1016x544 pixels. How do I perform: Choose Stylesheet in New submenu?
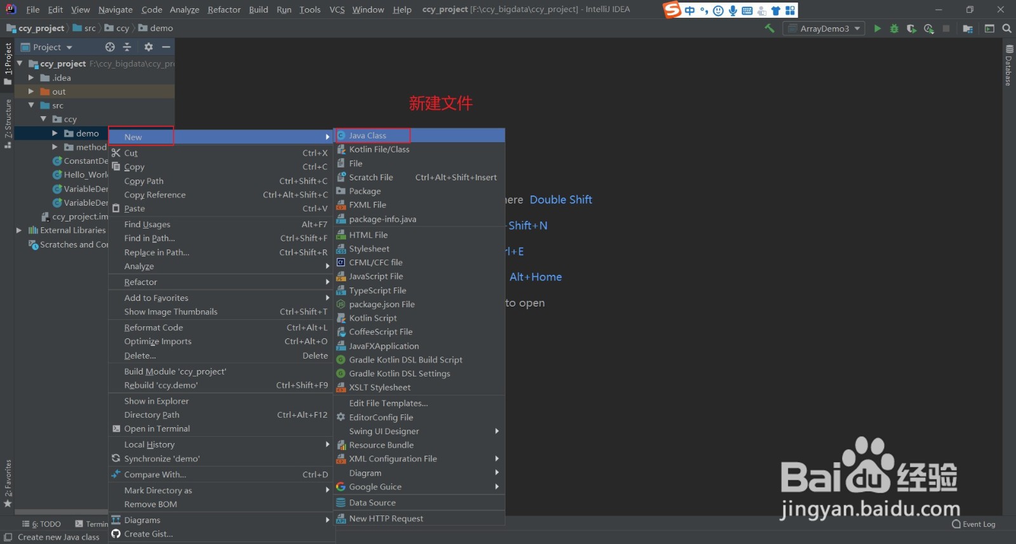[419, 249]
